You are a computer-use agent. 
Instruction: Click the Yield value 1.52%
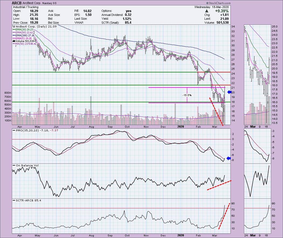pyautogui.click(x=127, y=19)
